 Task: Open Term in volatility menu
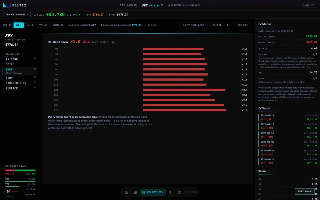[20, 78]
